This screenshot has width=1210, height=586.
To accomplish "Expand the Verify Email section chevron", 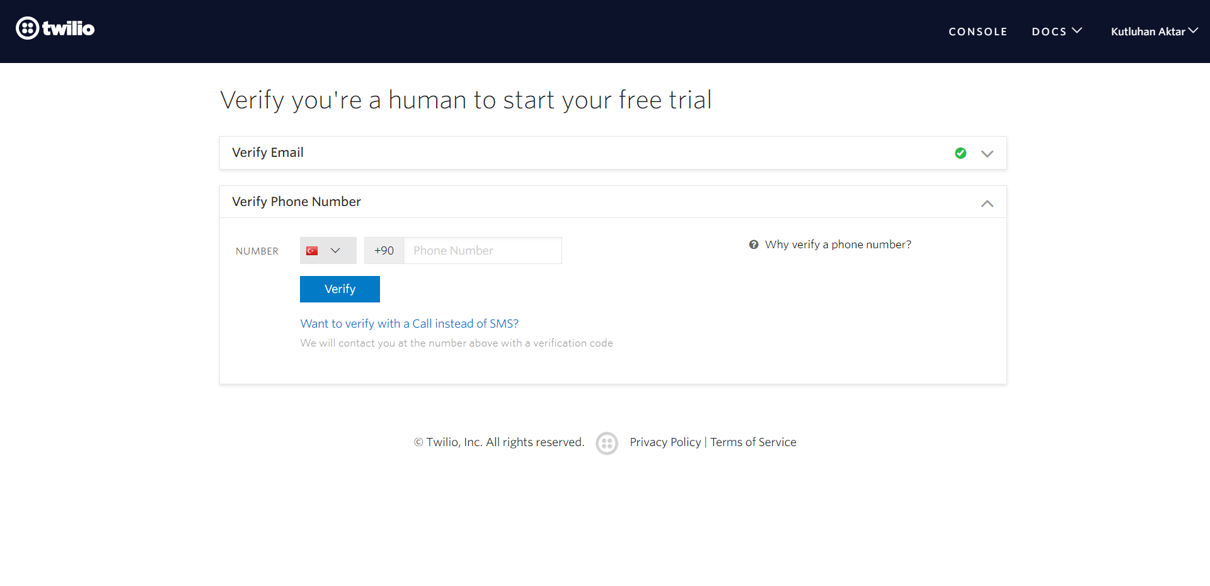I will pos(987,154).
